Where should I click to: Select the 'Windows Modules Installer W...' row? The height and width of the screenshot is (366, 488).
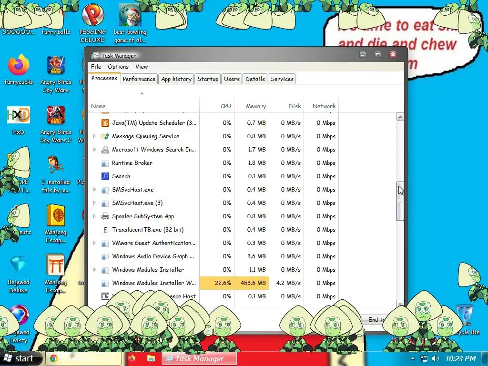coord(213,283)
